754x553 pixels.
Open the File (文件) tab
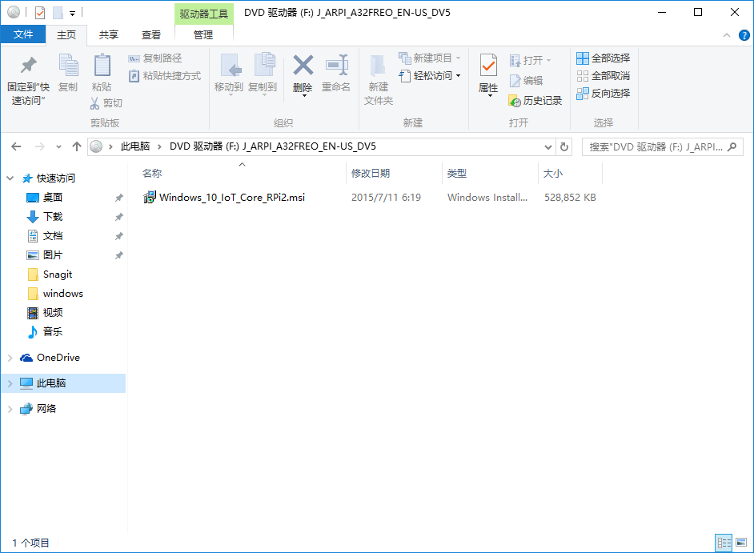coord(23,34)
